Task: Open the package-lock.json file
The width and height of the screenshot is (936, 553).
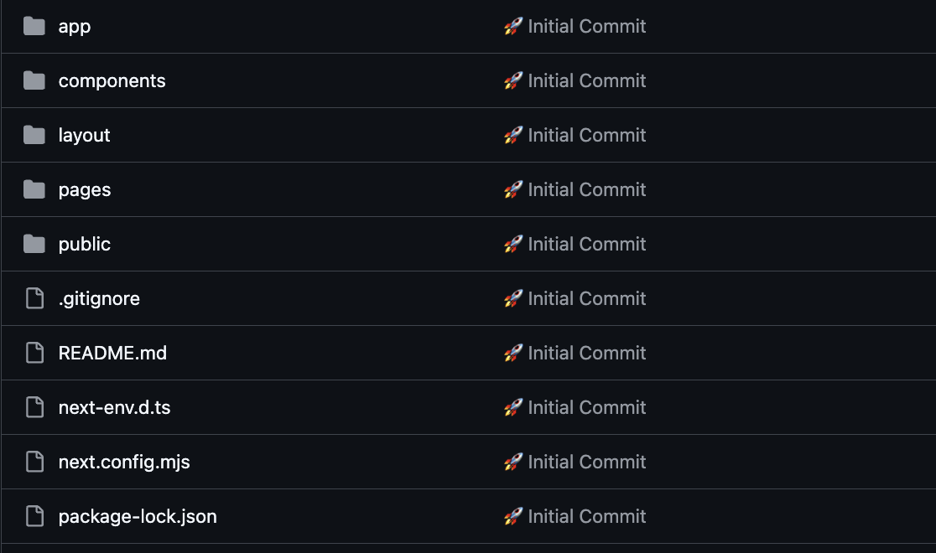Action: (138, 516)
